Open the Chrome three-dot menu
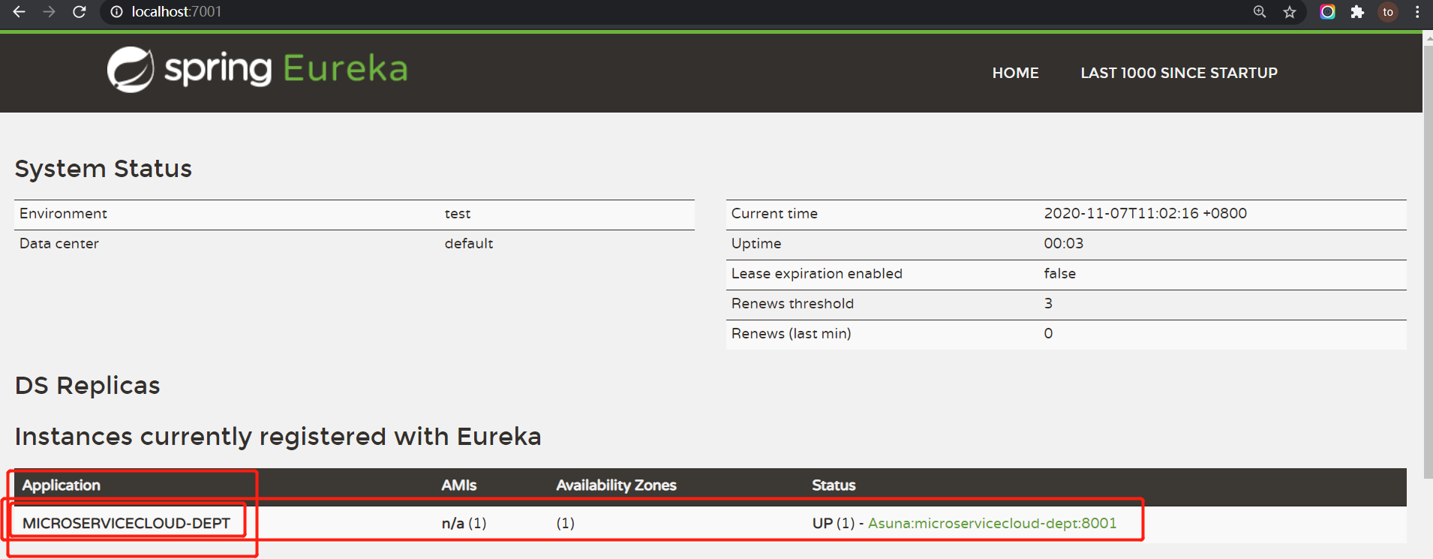This screenshot has height=559, width=1433. [1417, 12]
